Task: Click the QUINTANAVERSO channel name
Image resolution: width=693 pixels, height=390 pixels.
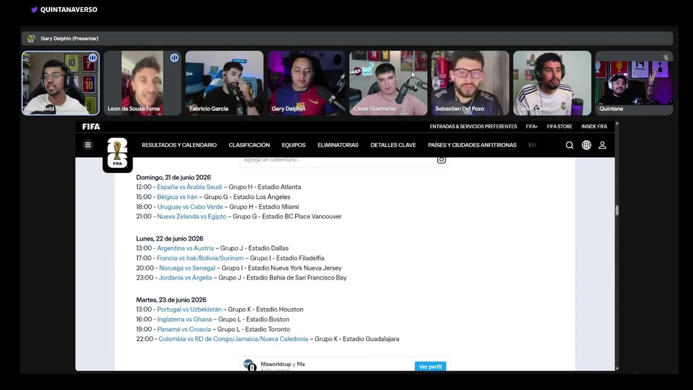Action: 69,10
